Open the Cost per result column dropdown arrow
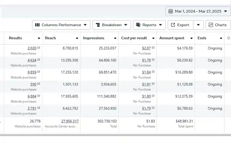The image size is (231, 147). (153, 38)
